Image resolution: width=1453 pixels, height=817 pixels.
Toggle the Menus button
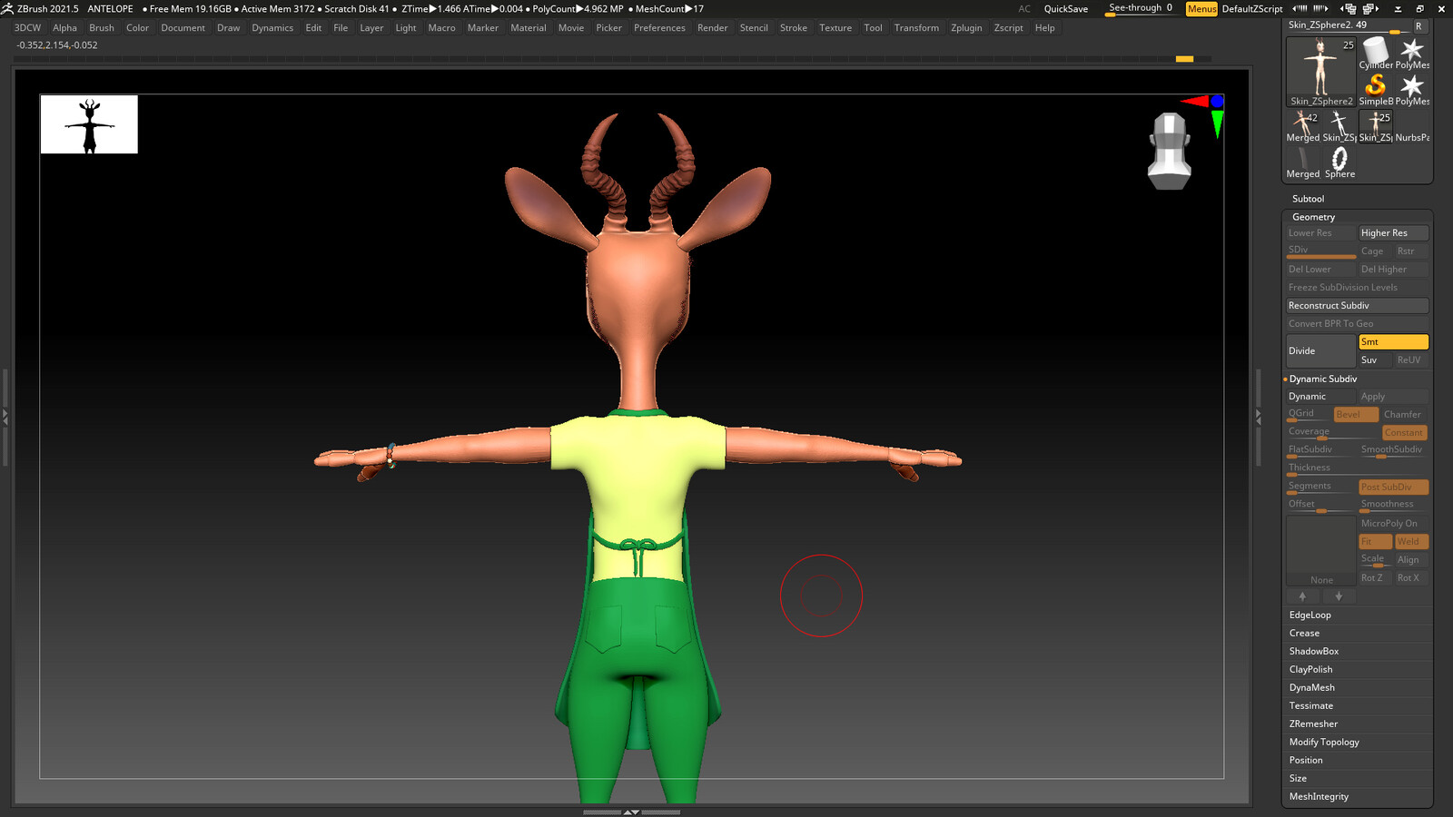tap(1201, 8)
